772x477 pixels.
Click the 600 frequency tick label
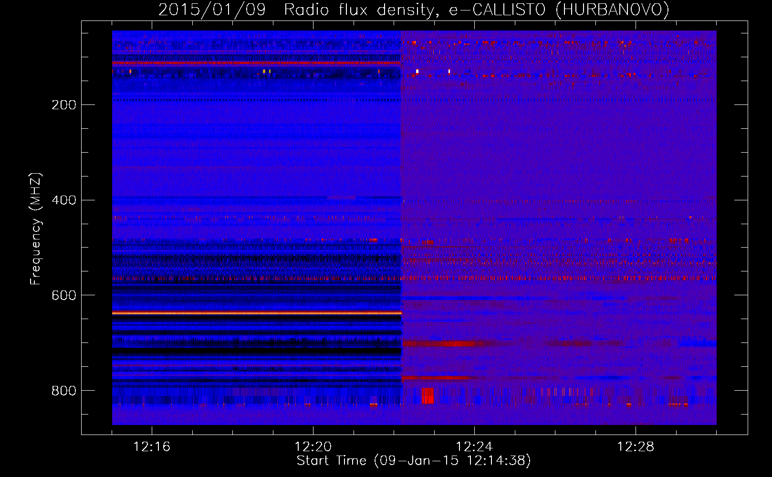[64, 296]
